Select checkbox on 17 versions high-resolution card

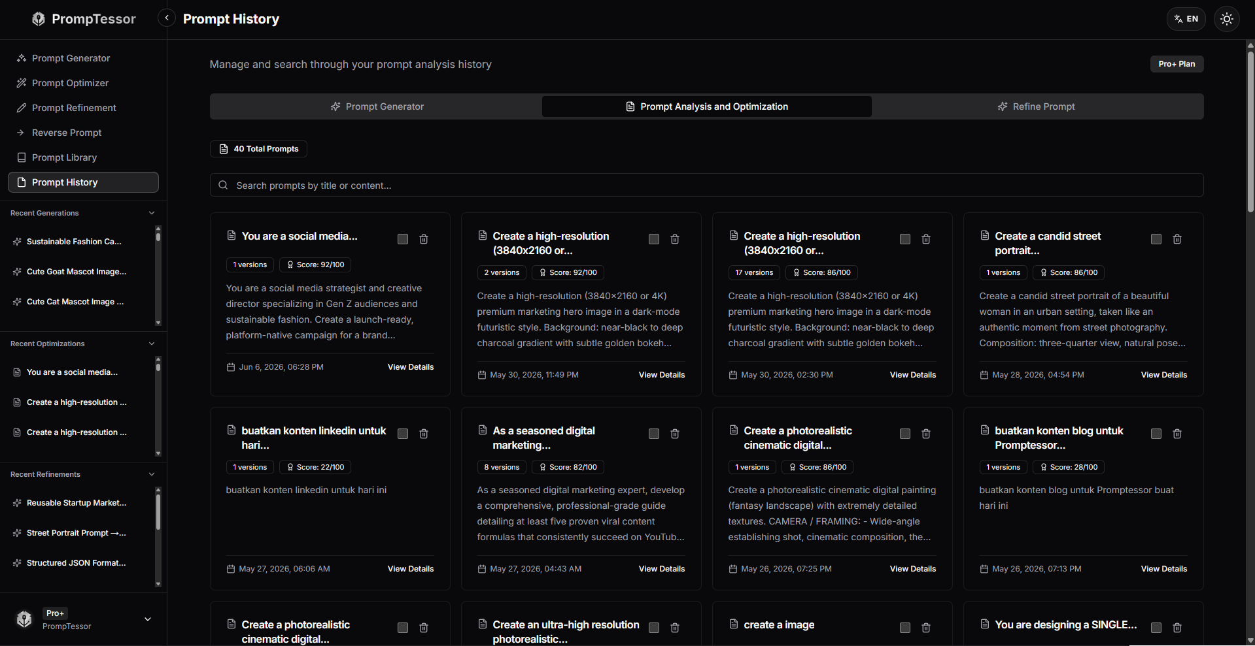(905, 239)
